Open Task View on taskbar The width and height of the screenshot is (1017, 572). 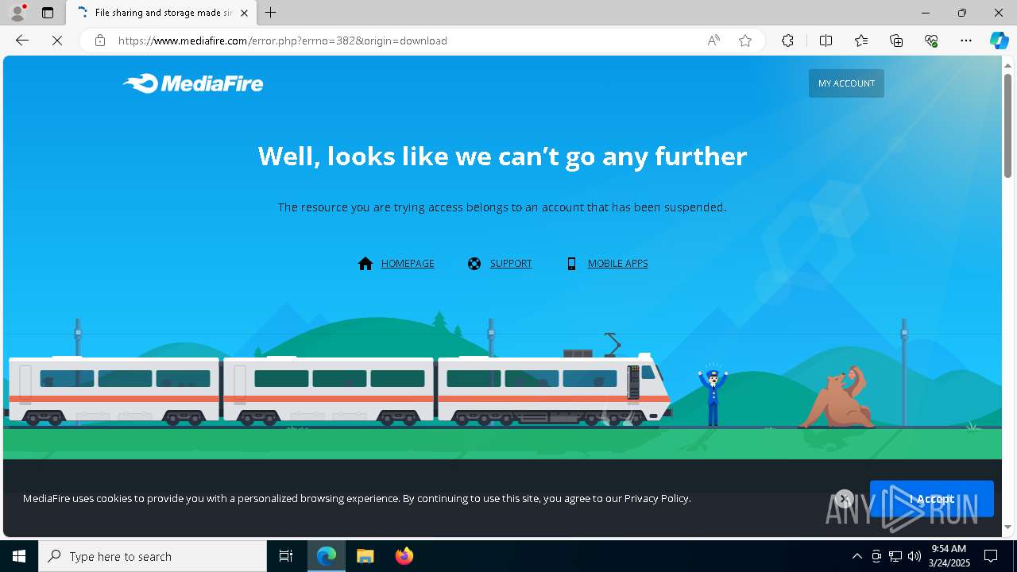coord(286,556)
